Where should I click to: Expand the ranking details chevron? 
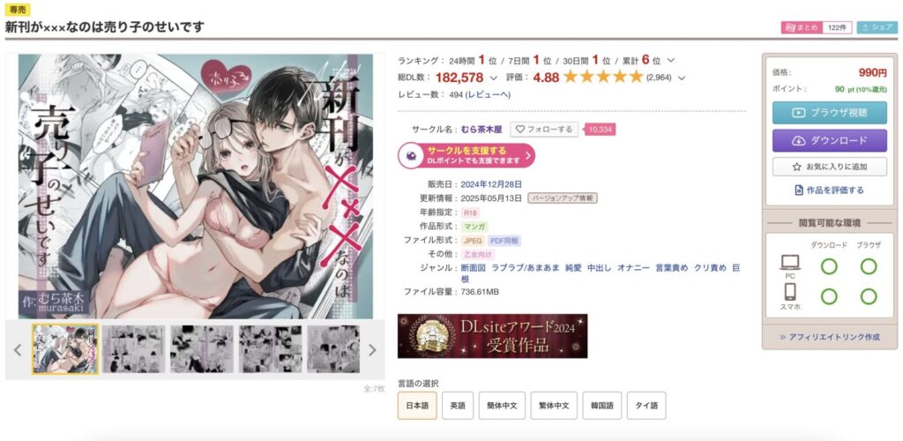(671, 61)
